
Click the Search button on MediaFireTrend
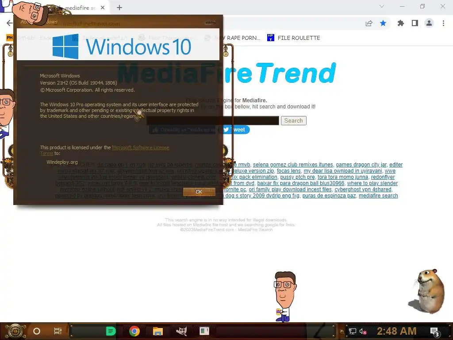click(x=294, y=120)
